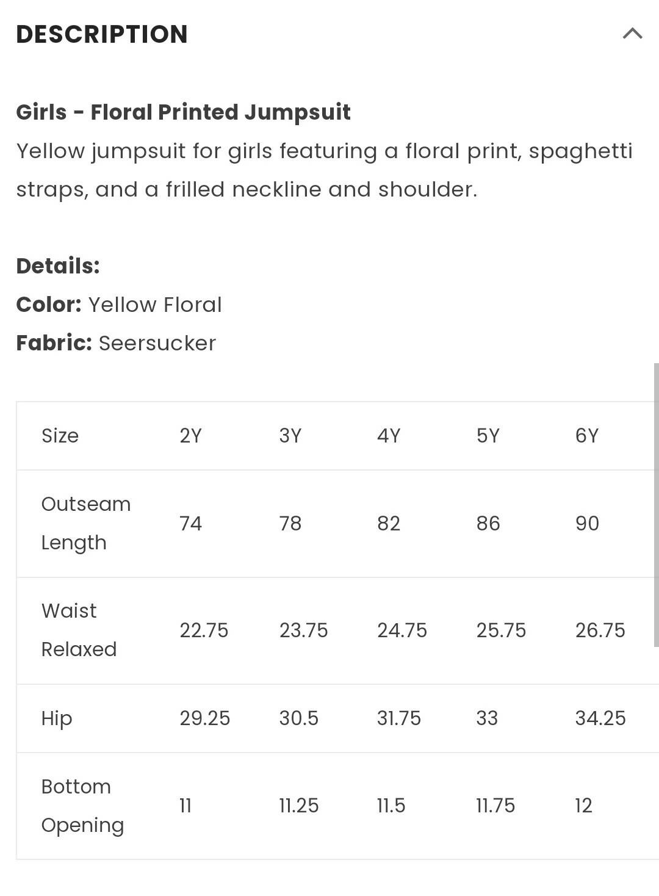Select the 6Y size column header

(x=587, y=436)
